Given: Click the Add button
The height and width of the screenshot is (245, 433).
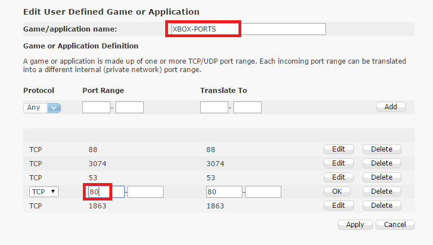Looking at the screenshot, I should coord(391,107).
